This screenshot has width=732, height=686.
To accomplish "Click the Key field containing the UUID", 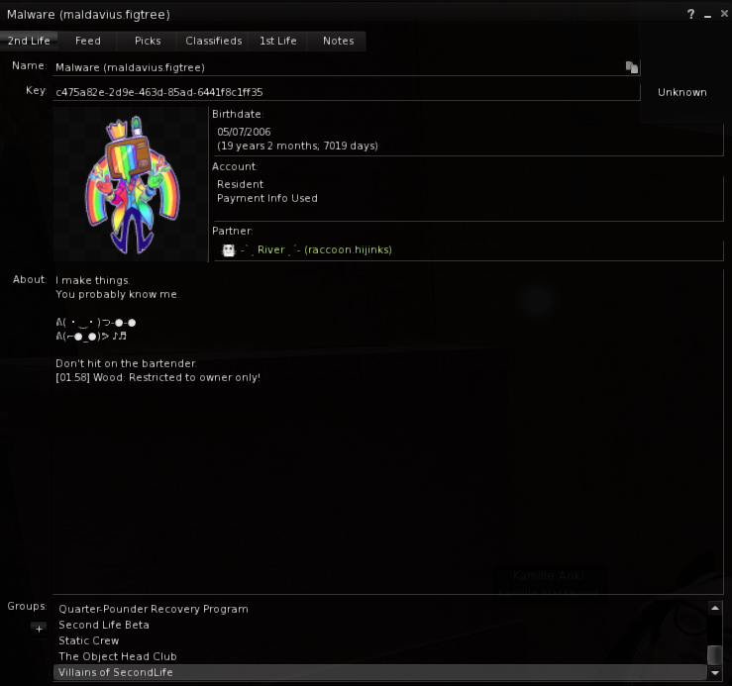I will tap(346, 92).
